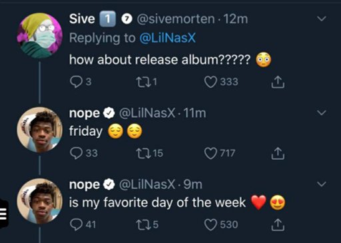This screenshot has height=243, width=341.
Task: Reply to Sive's album tweet
Action: coord(76,82)
